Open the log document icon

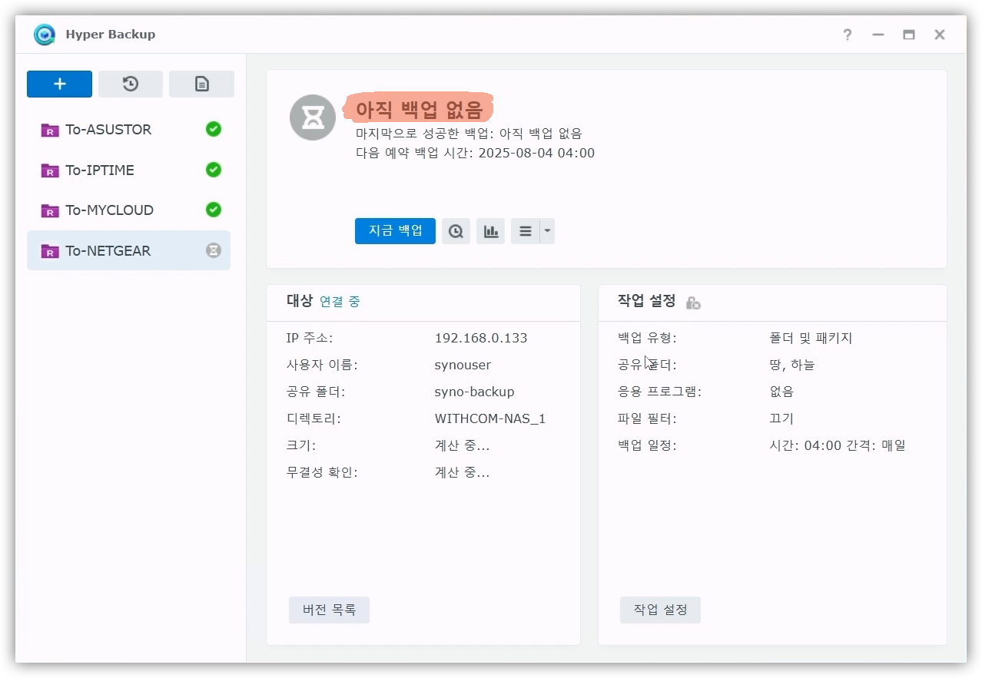click(201, 84)
